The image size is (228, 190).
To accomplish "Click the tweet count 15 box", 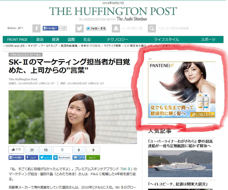I will coord(46,150).
